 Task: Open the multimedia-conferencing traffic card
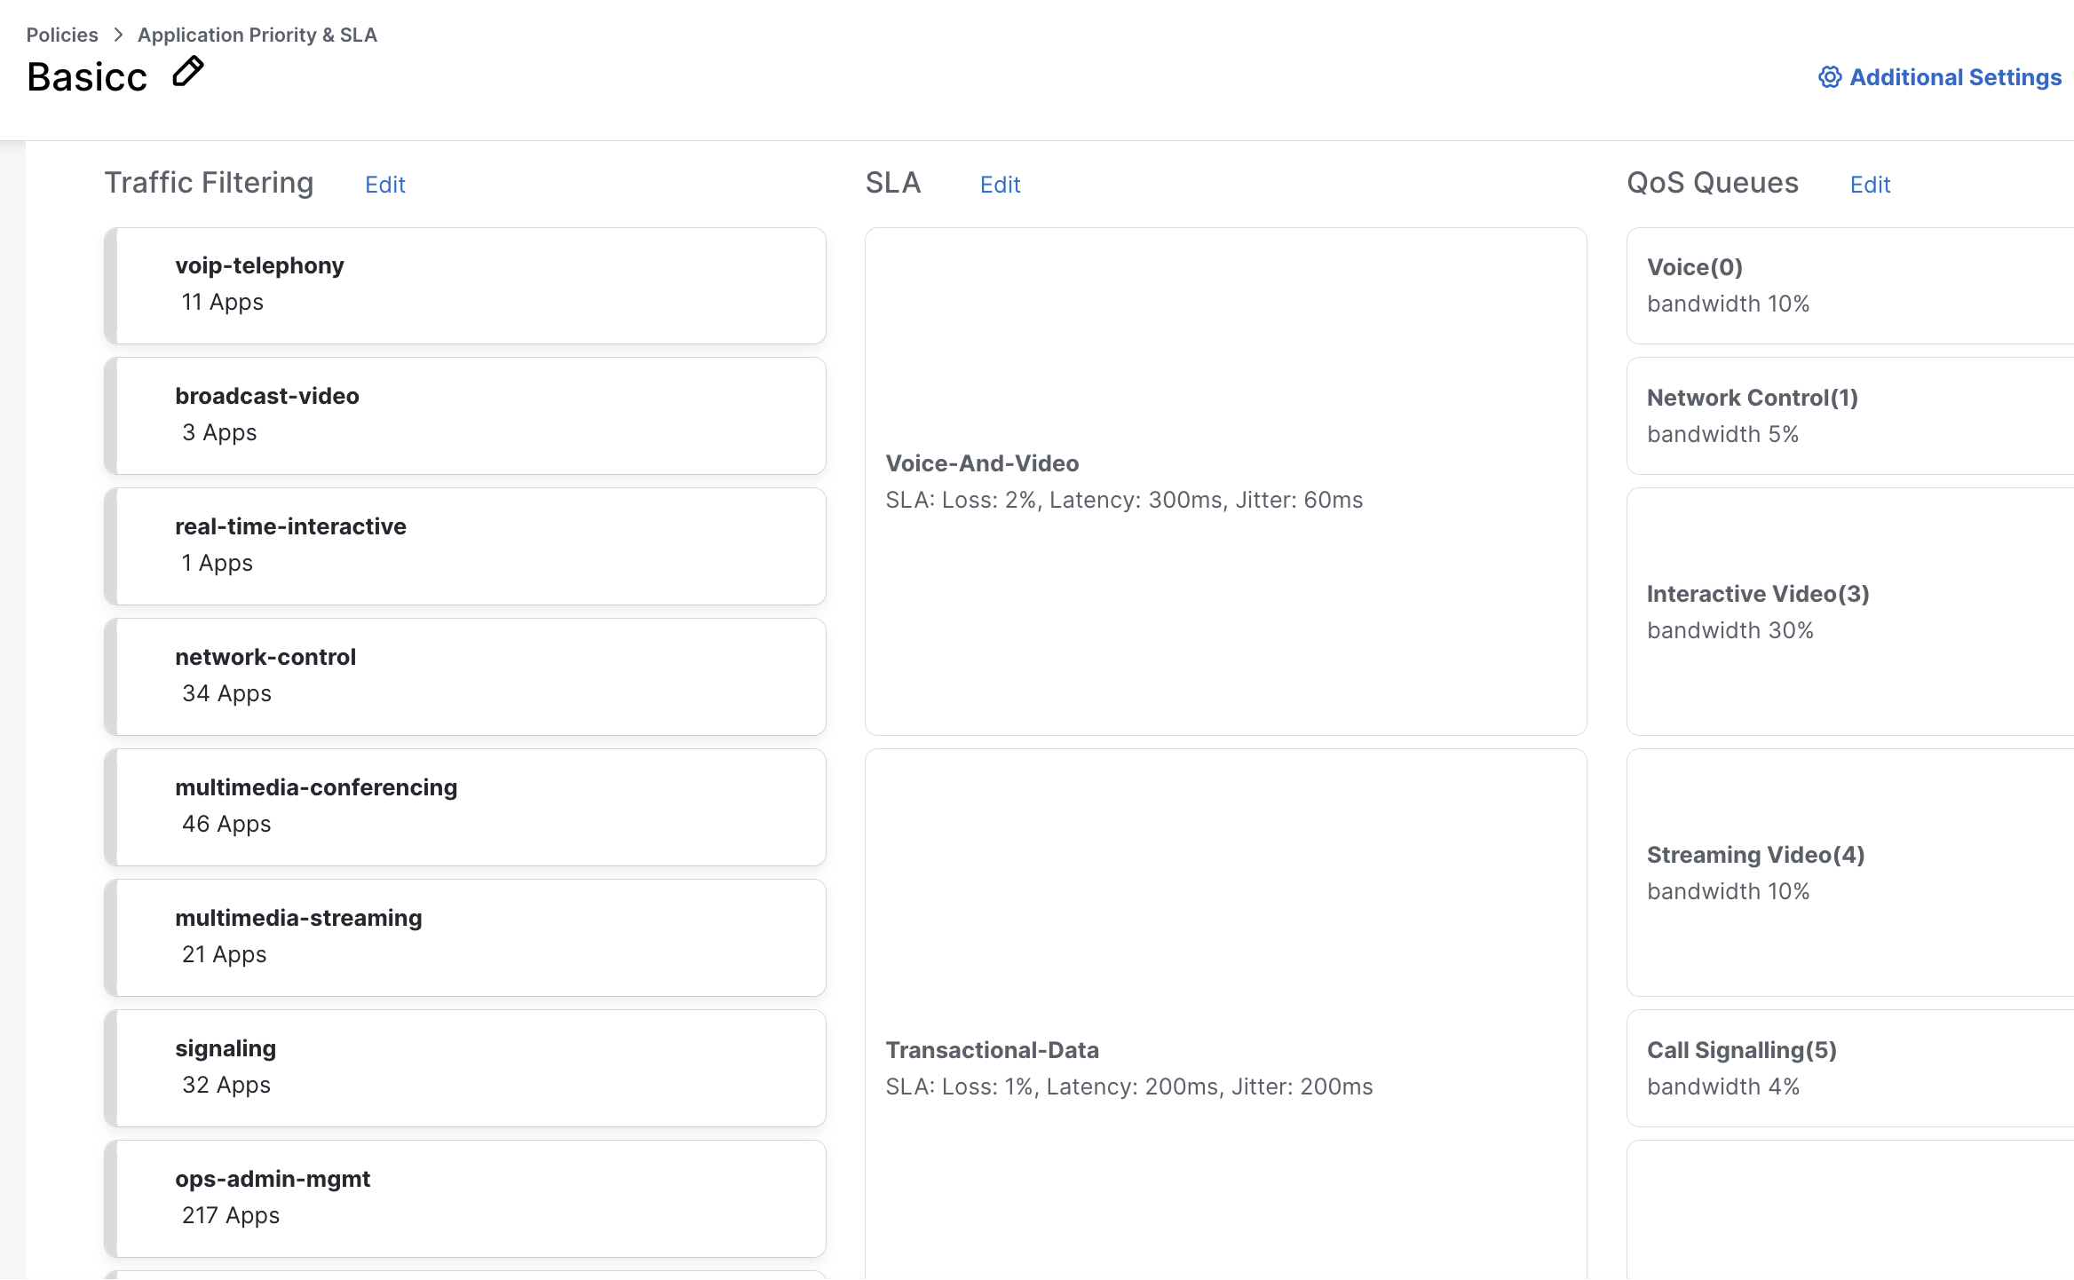(466, 807)
